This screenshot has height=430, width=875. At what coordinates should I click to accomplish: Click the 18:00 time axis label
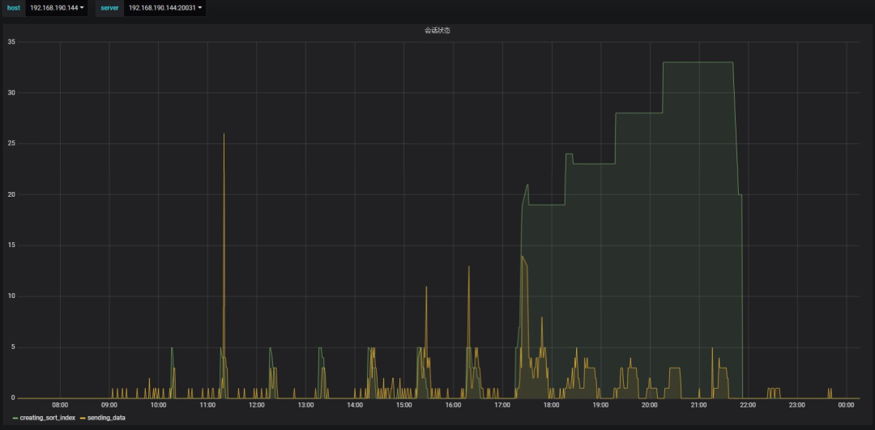pos(551,405)
